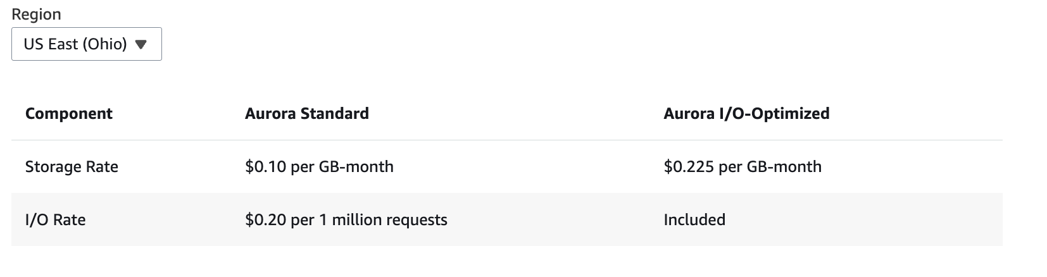Click the $0.10 per GB-month cell
The height and width of the screenshot is (277, 1047).
319,167
